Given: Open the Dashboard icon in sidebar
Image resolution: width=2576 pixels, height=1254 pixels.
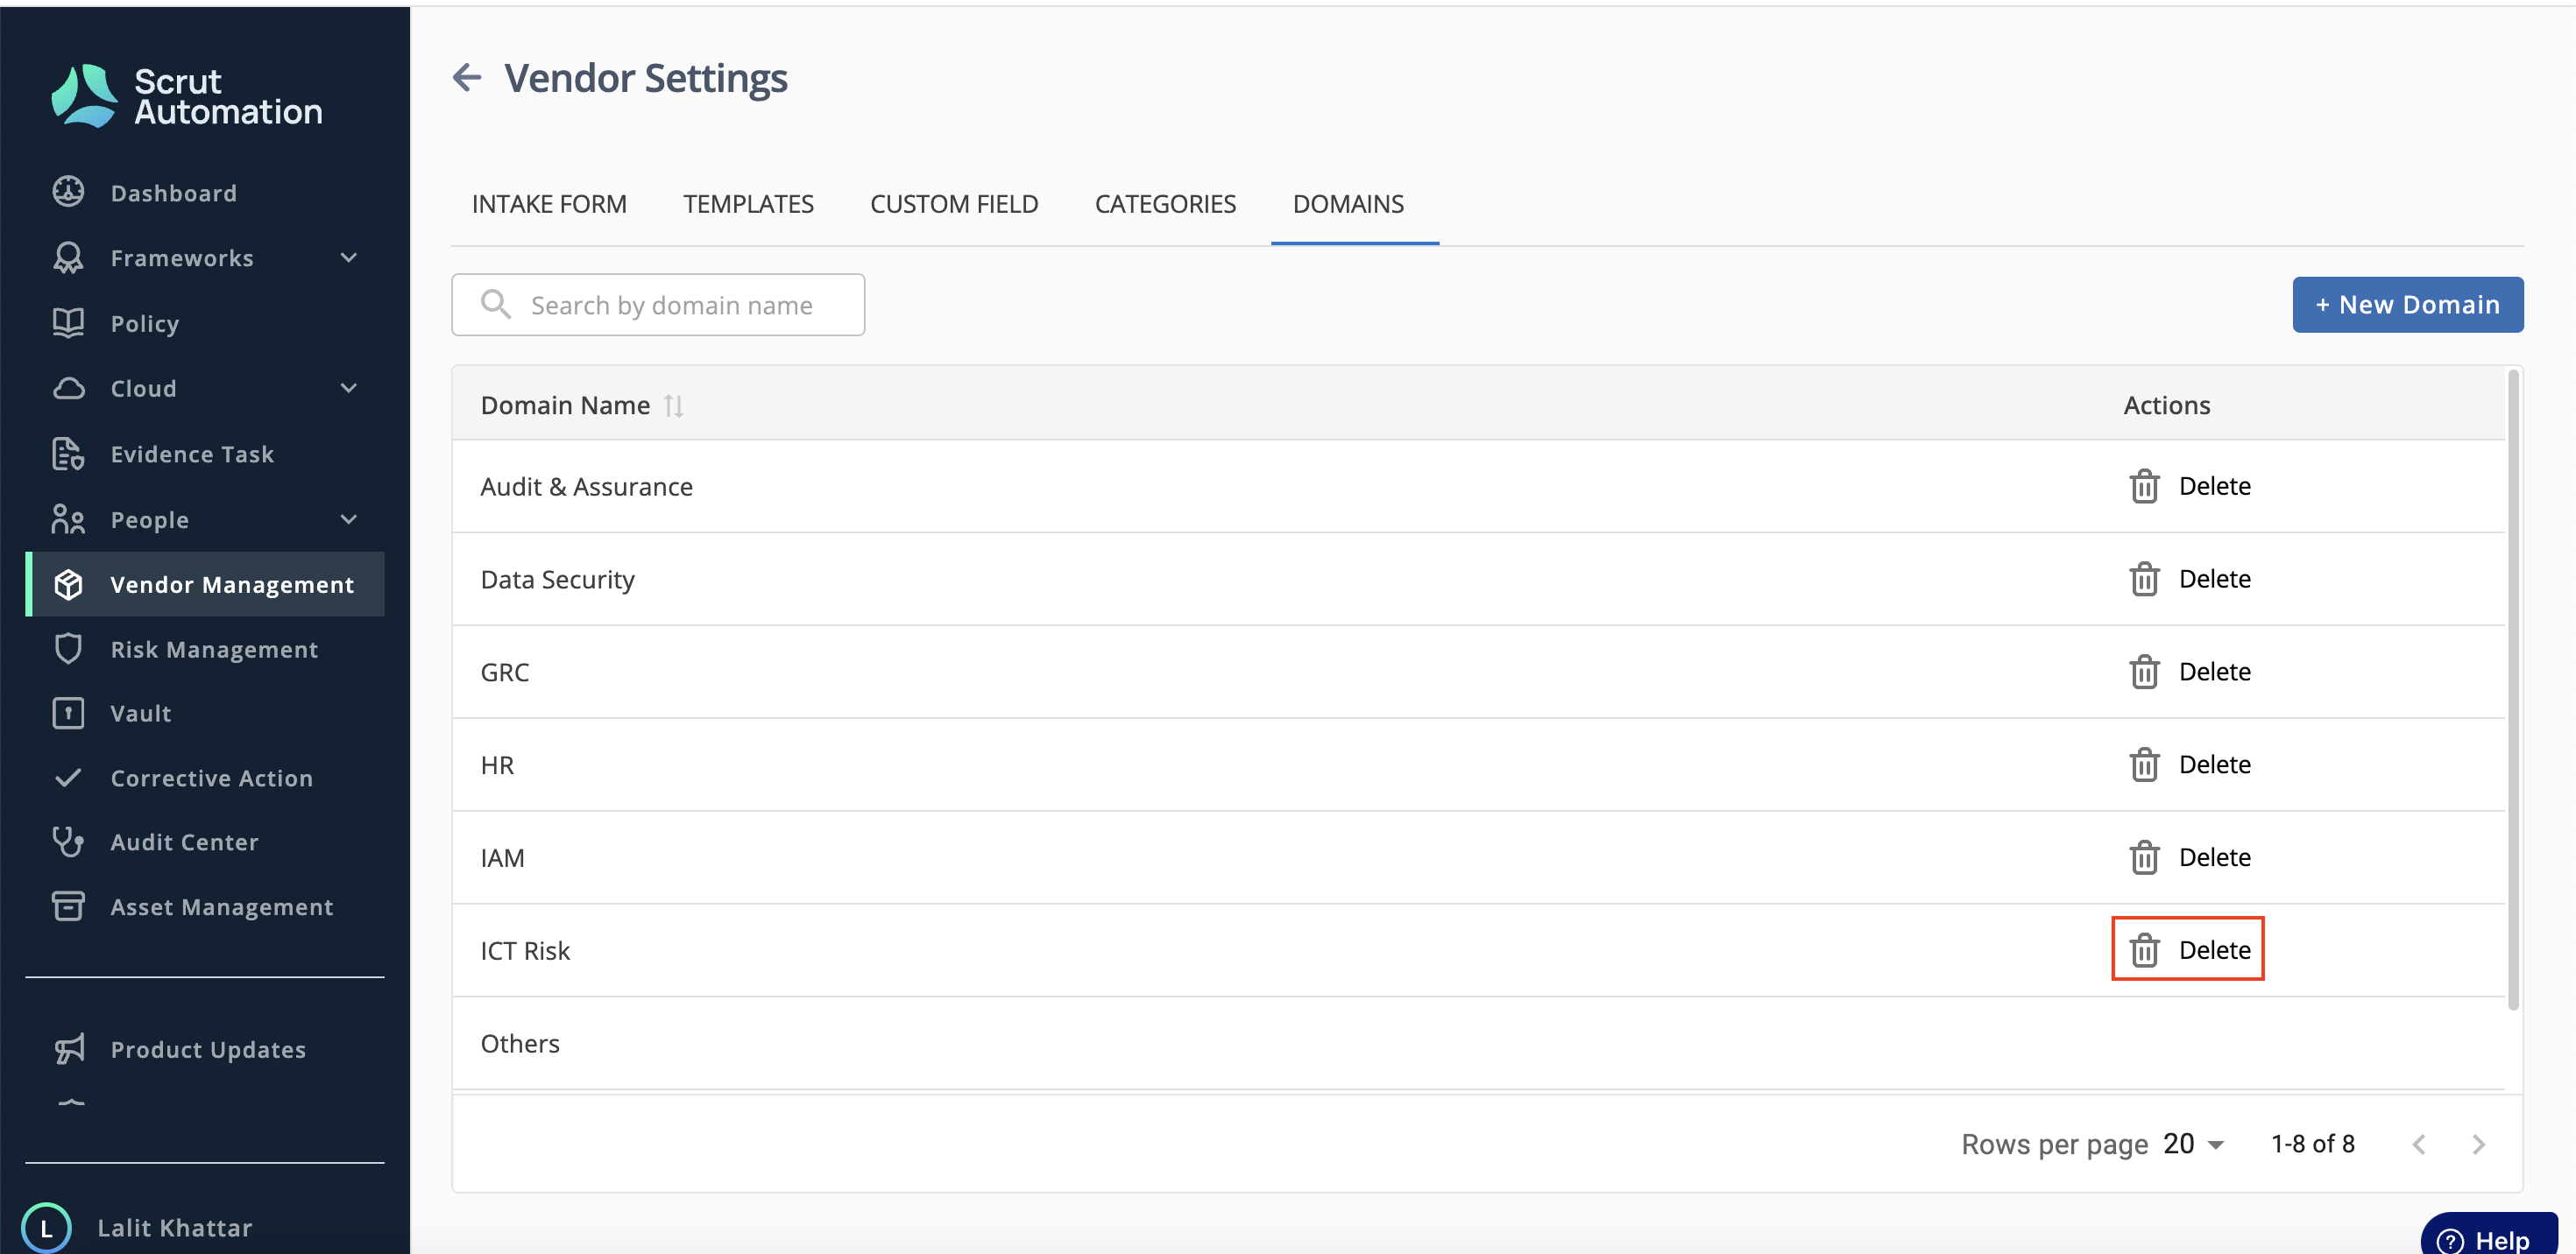Looking at the screenshot, I should (x=68, y=192).
